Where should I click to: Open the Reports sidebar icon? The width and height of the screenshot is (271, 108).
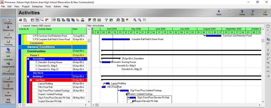point(8,36)
